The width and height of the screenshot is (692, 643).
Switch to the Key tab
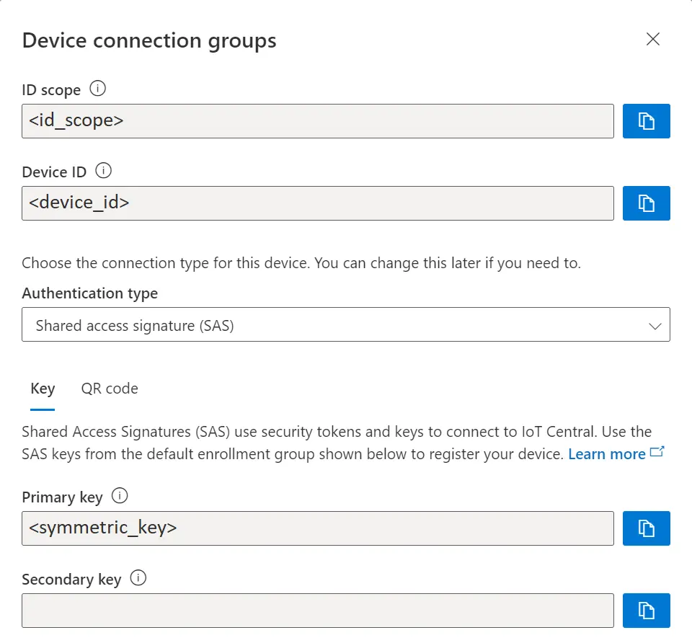point(43,389)
